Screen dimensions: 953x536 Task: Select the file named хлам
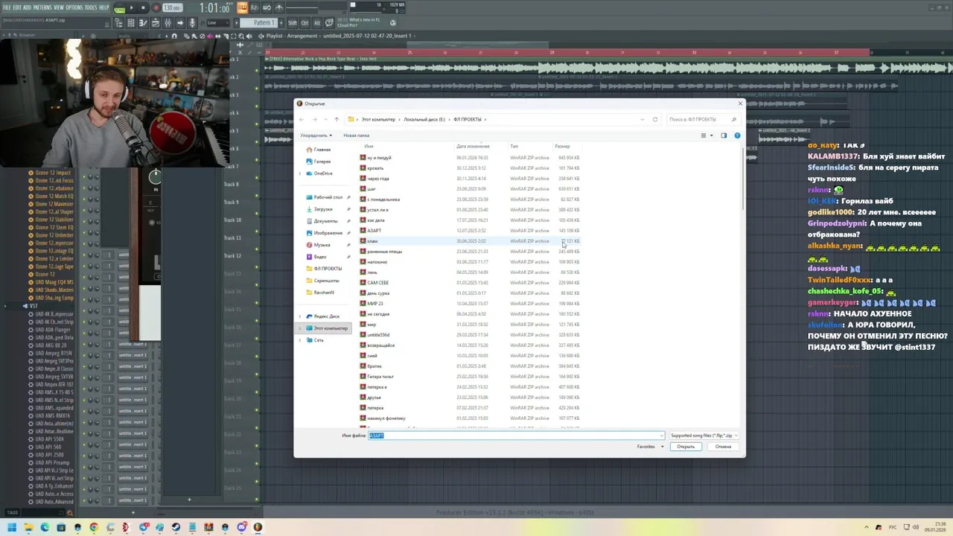pos(372,241)
